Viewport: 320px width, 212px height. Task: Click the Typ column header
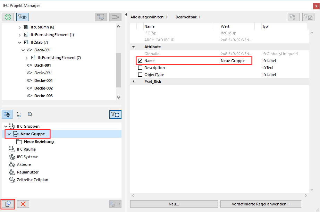(x=284, y=26)
